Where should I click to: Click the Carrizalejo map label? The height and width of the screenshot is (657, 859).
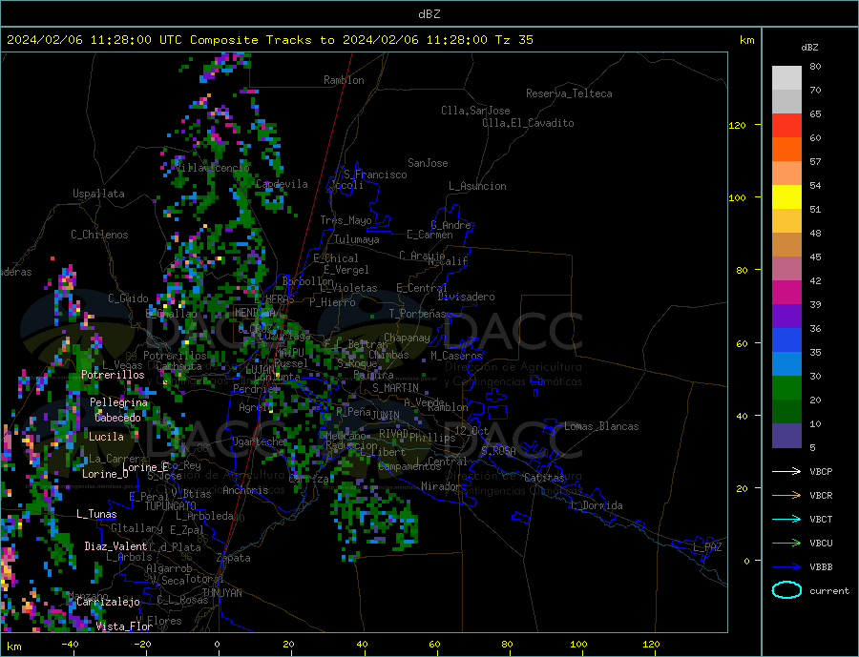[108, 603]
